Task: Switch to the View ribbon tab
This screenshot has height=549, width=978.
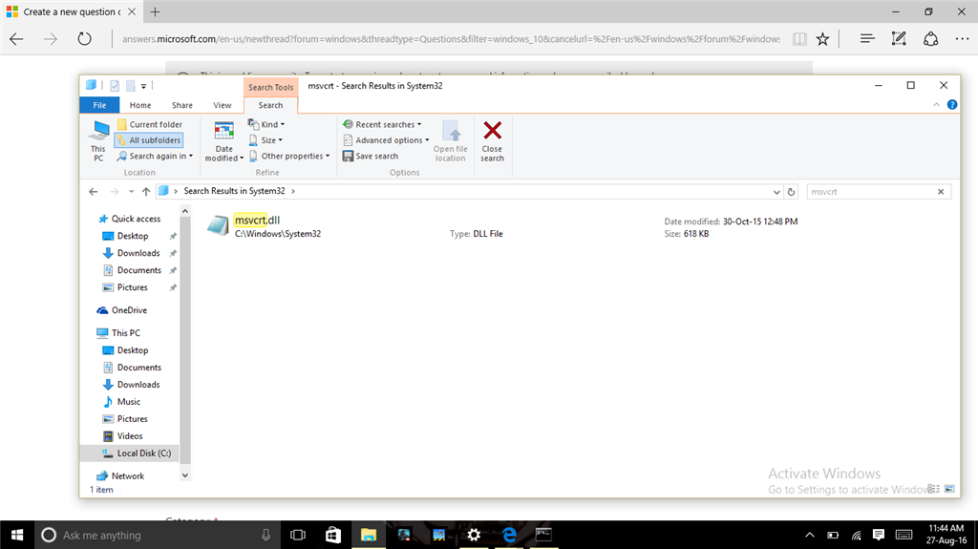Action: [222, 105]
